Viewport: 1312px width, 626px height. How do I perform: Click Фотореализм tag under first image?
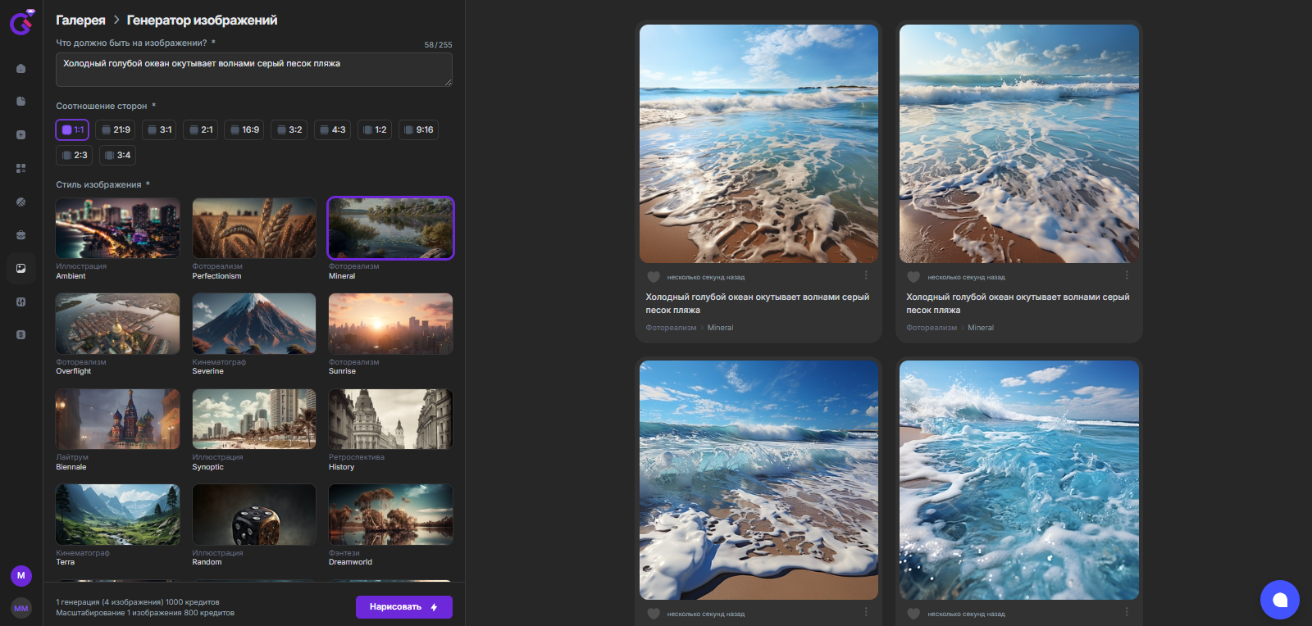pyautogui.click(x=671, y=328)
